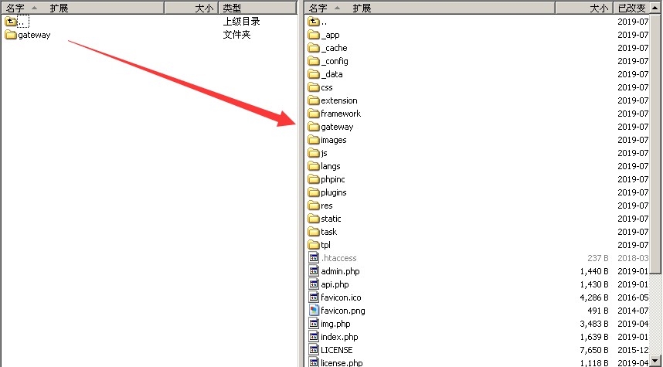The width and height of the screenshot is (663, 367).
Task: Select the gateway folder icon in right pane
Action: coord(313,127)
